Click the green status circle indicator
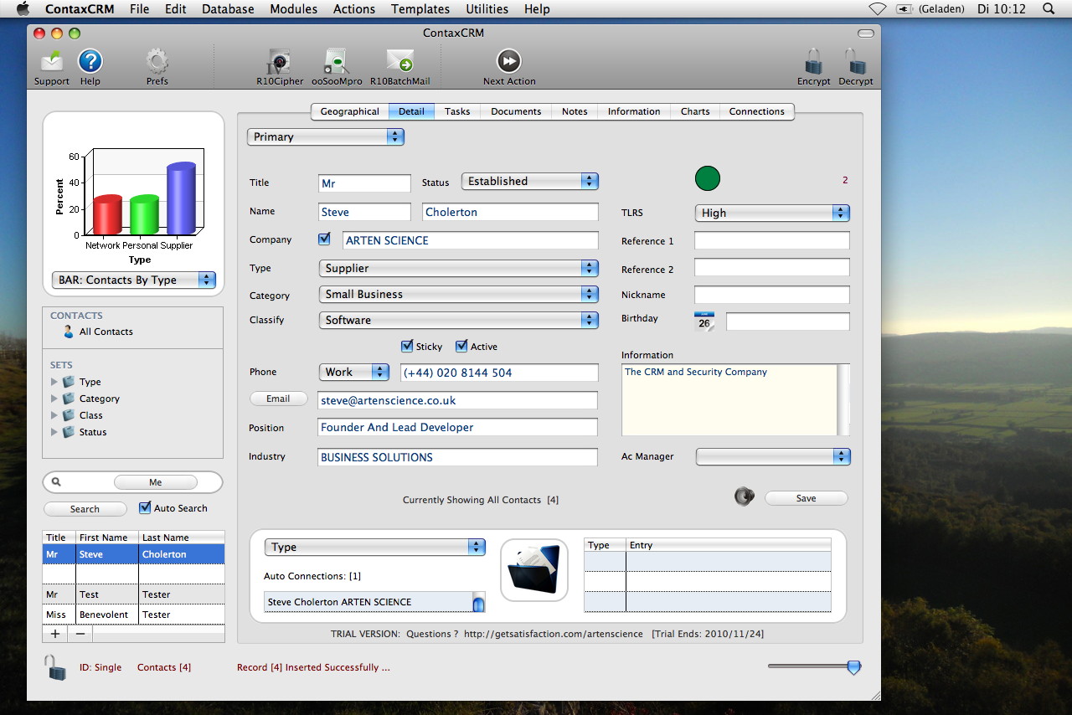This screenshot has width=1072, height=715. (x=708, y=178)
